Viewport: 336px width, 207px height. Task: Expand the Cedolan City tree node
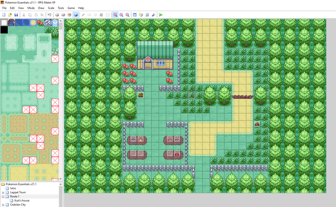pos(3,205)
